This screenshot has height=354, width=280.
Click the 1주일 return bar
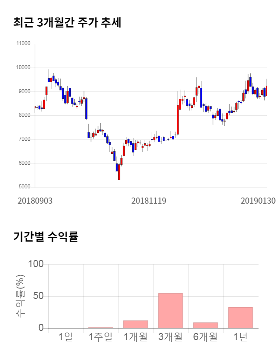[100, 327]
